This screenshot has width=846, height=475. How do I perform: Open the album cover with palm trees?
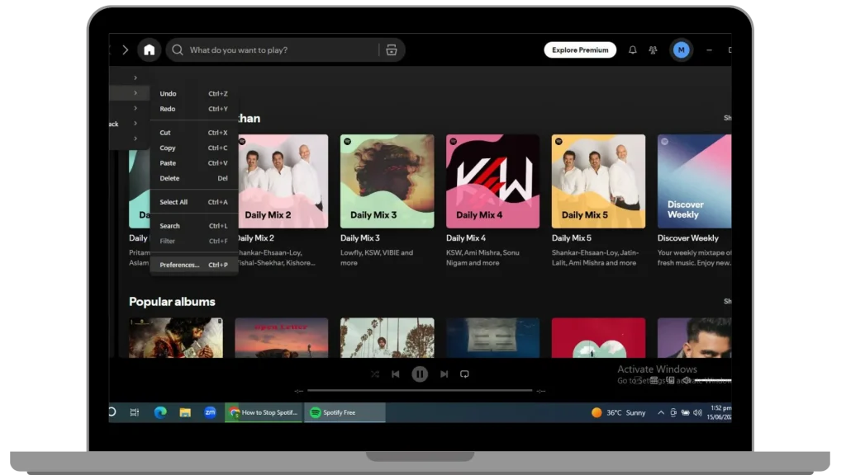pos(387,337)
